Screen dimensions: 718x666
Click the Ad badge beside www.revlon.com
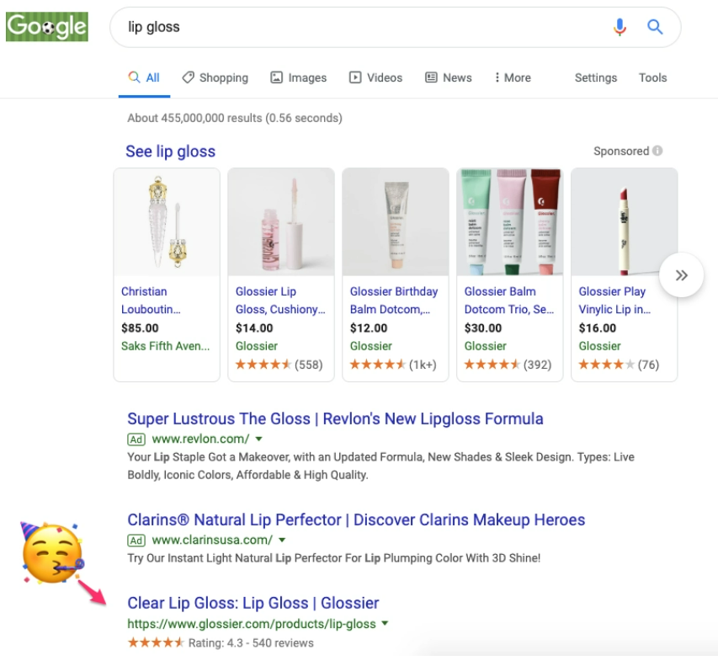[x=136, y=440]
